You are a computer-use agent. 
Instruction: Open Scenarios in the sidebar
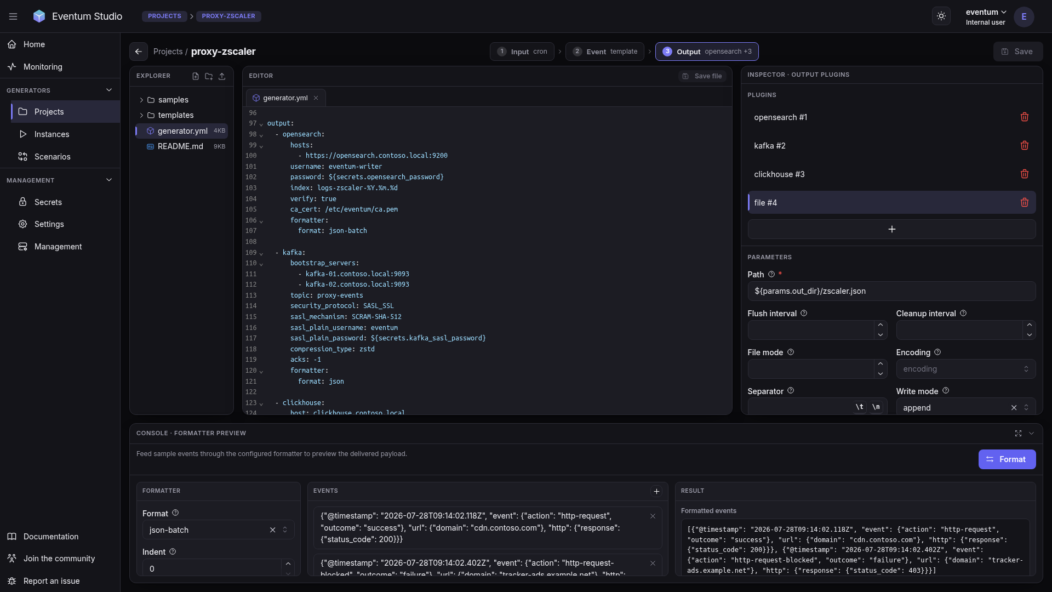[65, 157]
